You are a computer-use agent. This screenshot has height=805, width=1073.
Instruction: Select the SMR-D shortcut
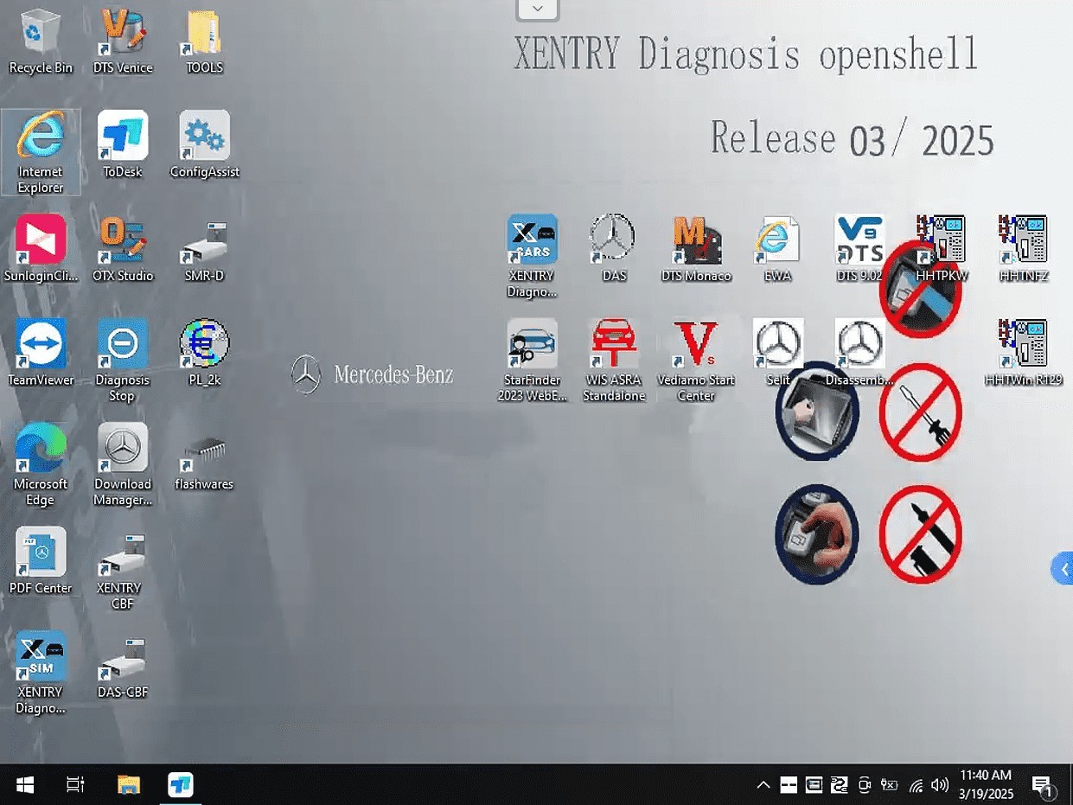point(205,249)
